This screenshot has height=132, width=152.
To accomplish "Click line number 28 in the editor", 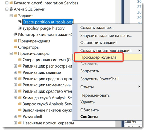I will coord(139,12).
